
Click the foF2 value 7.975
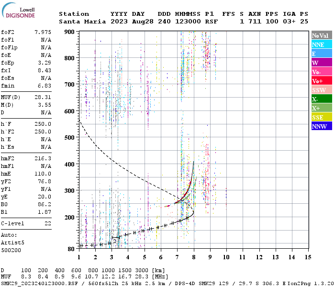coord(43,32)
